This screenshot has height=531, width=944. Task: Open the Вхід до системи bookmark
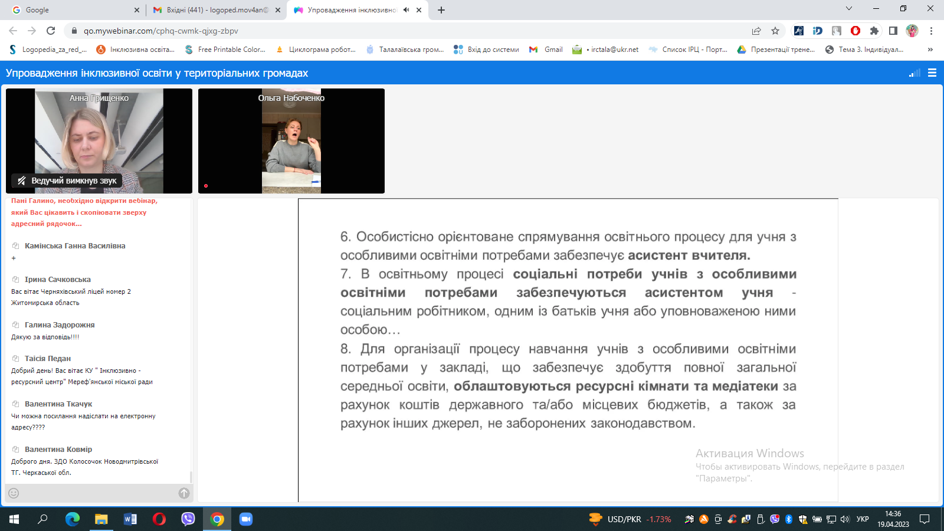click(486, 50)
